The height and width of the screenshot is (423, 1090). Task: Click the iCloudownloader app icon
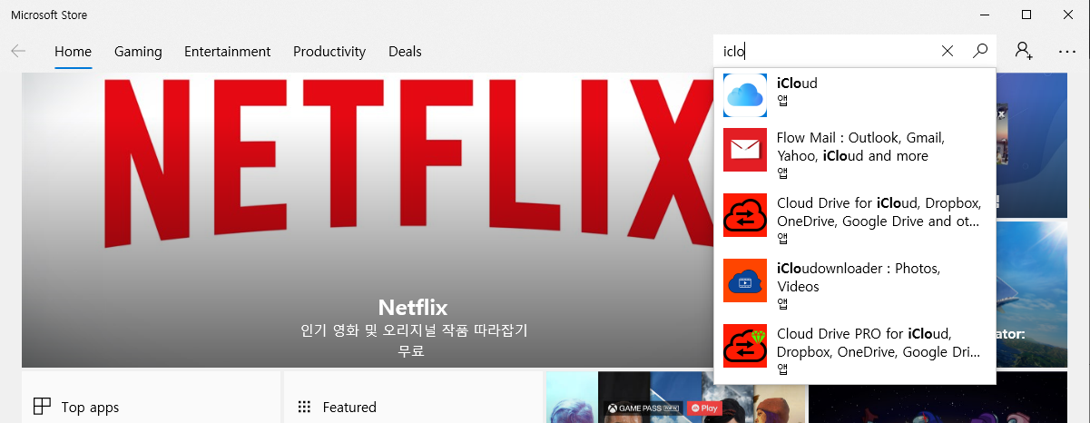[x=745, y=280]
